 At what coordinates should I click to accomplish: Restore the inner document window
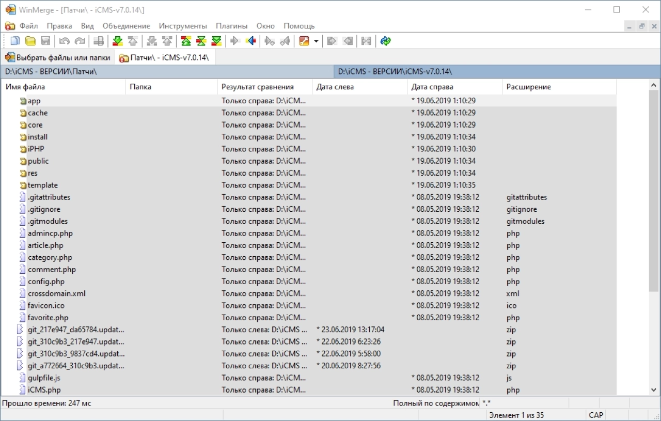(642, 26)
